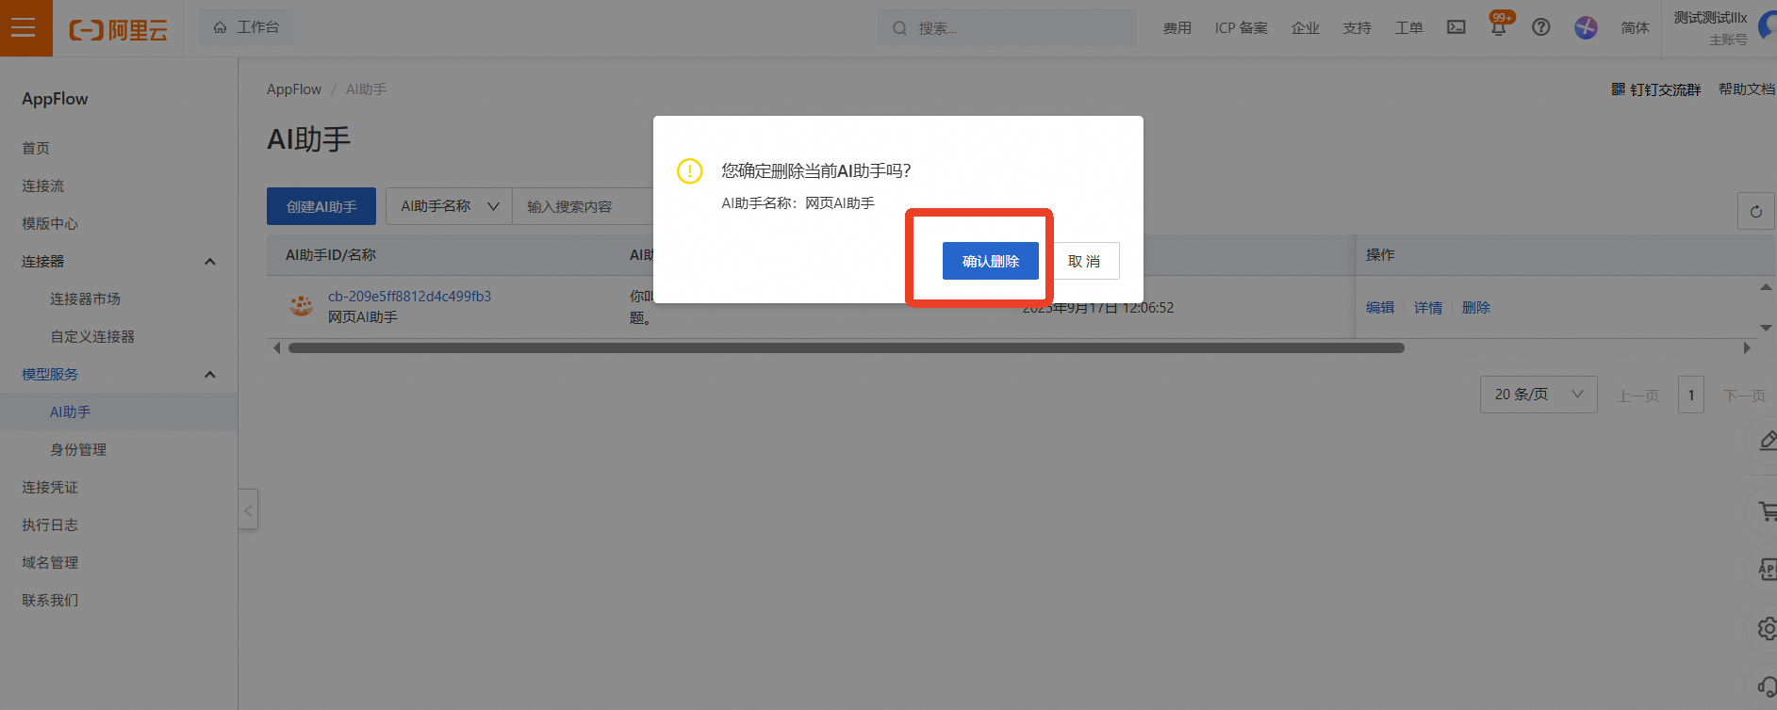1777x710 pixels.
Task: Click AppFlow breadcrumb link
Action: (x=294, y=89)
